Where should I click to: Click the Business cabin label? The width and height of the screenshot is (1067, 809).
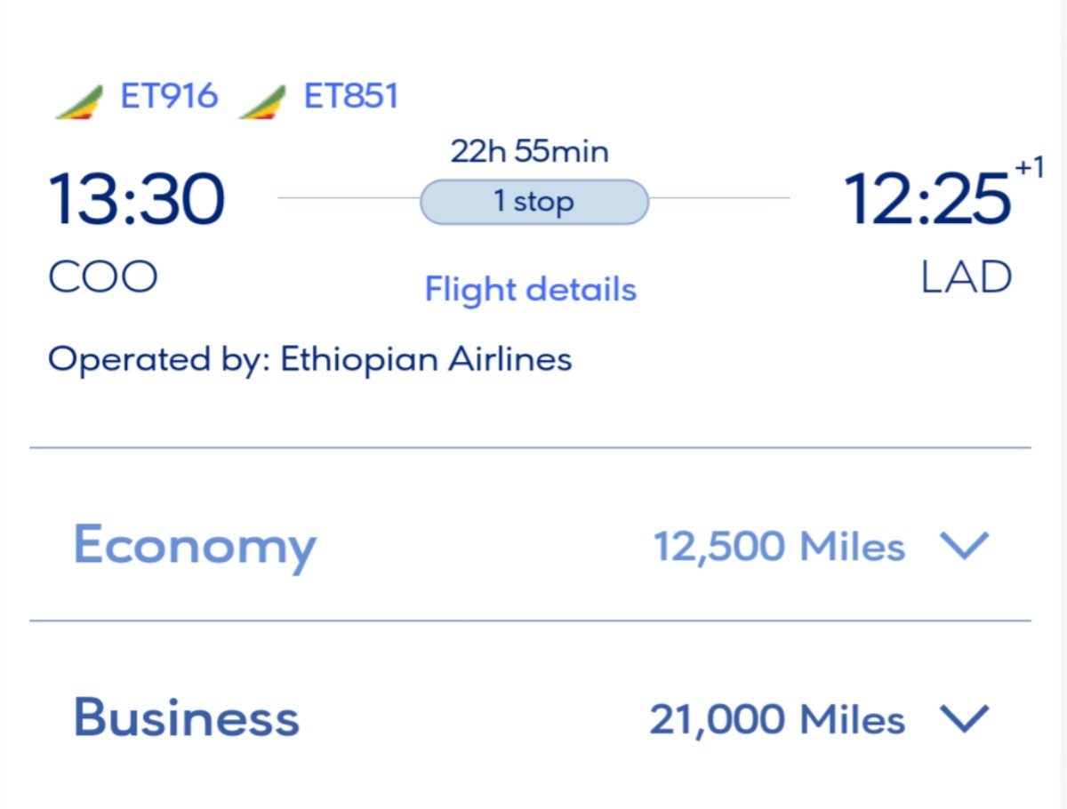click(x=186, y=718)
